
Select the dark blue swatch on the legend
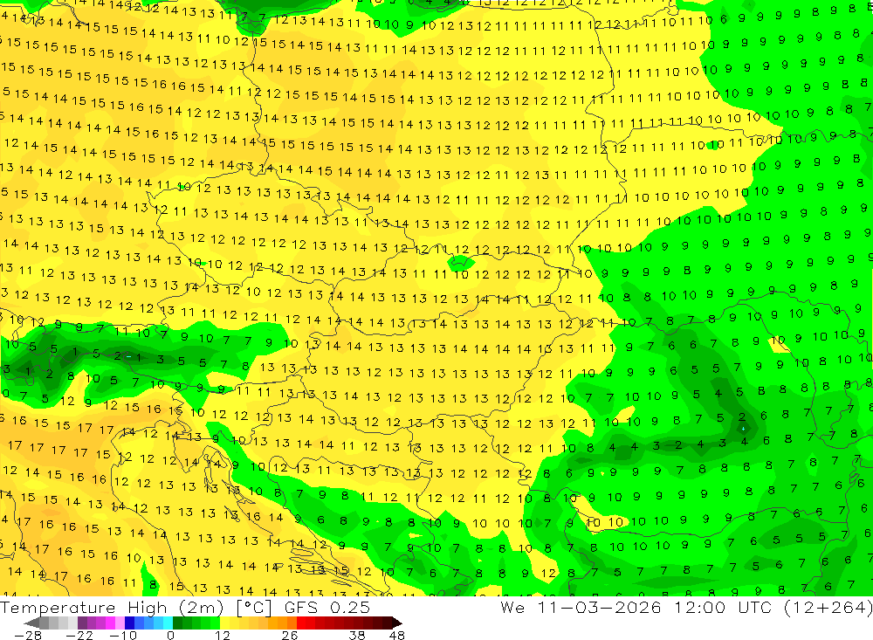(129, 623)
